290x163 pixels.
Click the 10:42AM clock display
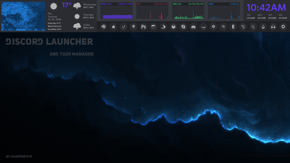click(x=266, y=8)
